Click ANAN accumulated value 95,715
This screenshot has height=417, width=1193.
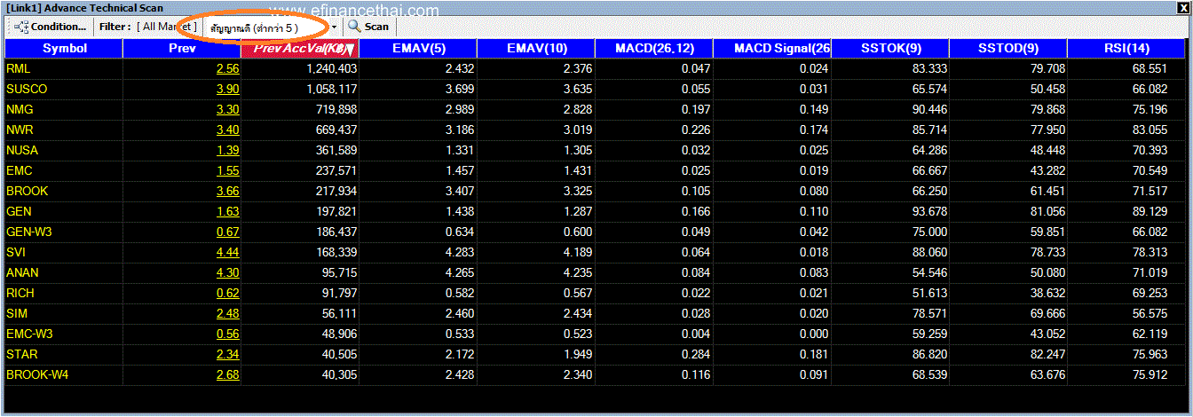pos(339,272)
